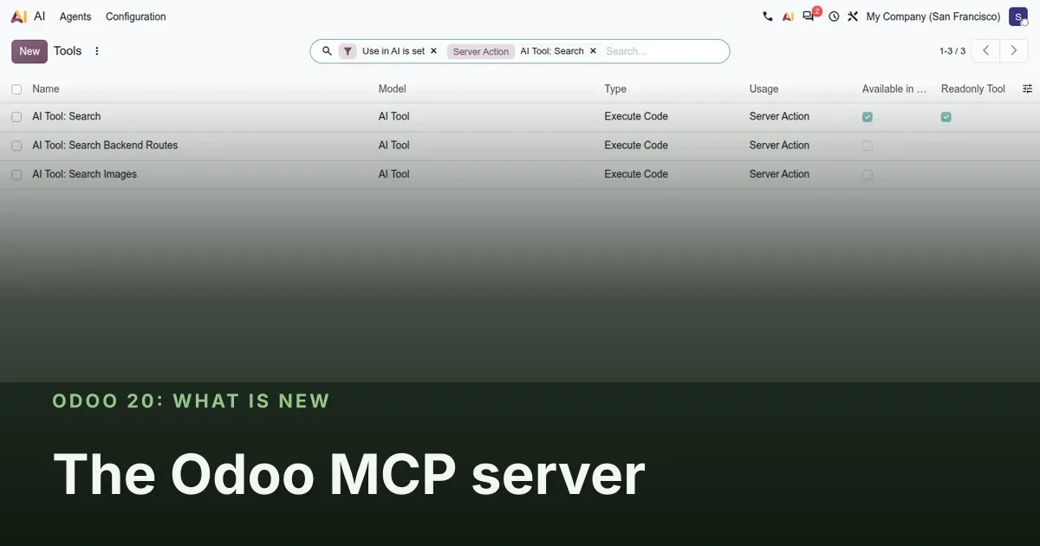Click the Tools breadcrumb title
Screen dimensions: 1040x546
click(68, 51)
